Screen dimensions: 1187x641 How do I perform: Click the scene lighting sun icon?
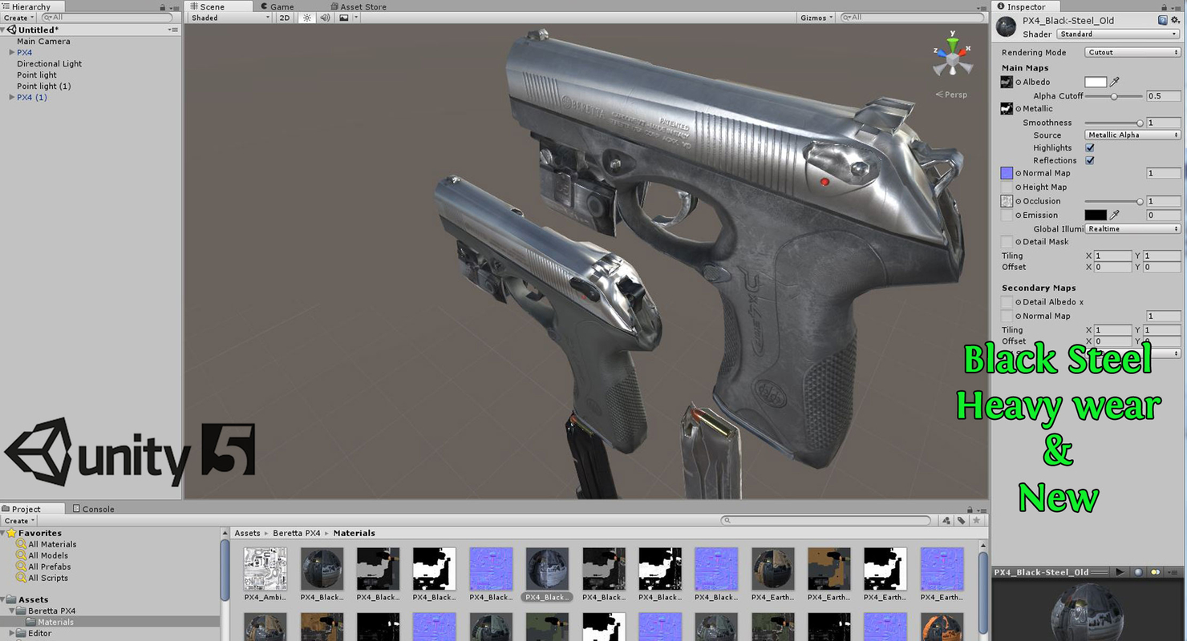point(307,17)
